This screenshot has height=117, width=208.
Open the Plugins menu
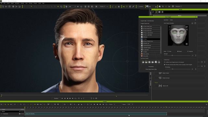coord(35,3)
